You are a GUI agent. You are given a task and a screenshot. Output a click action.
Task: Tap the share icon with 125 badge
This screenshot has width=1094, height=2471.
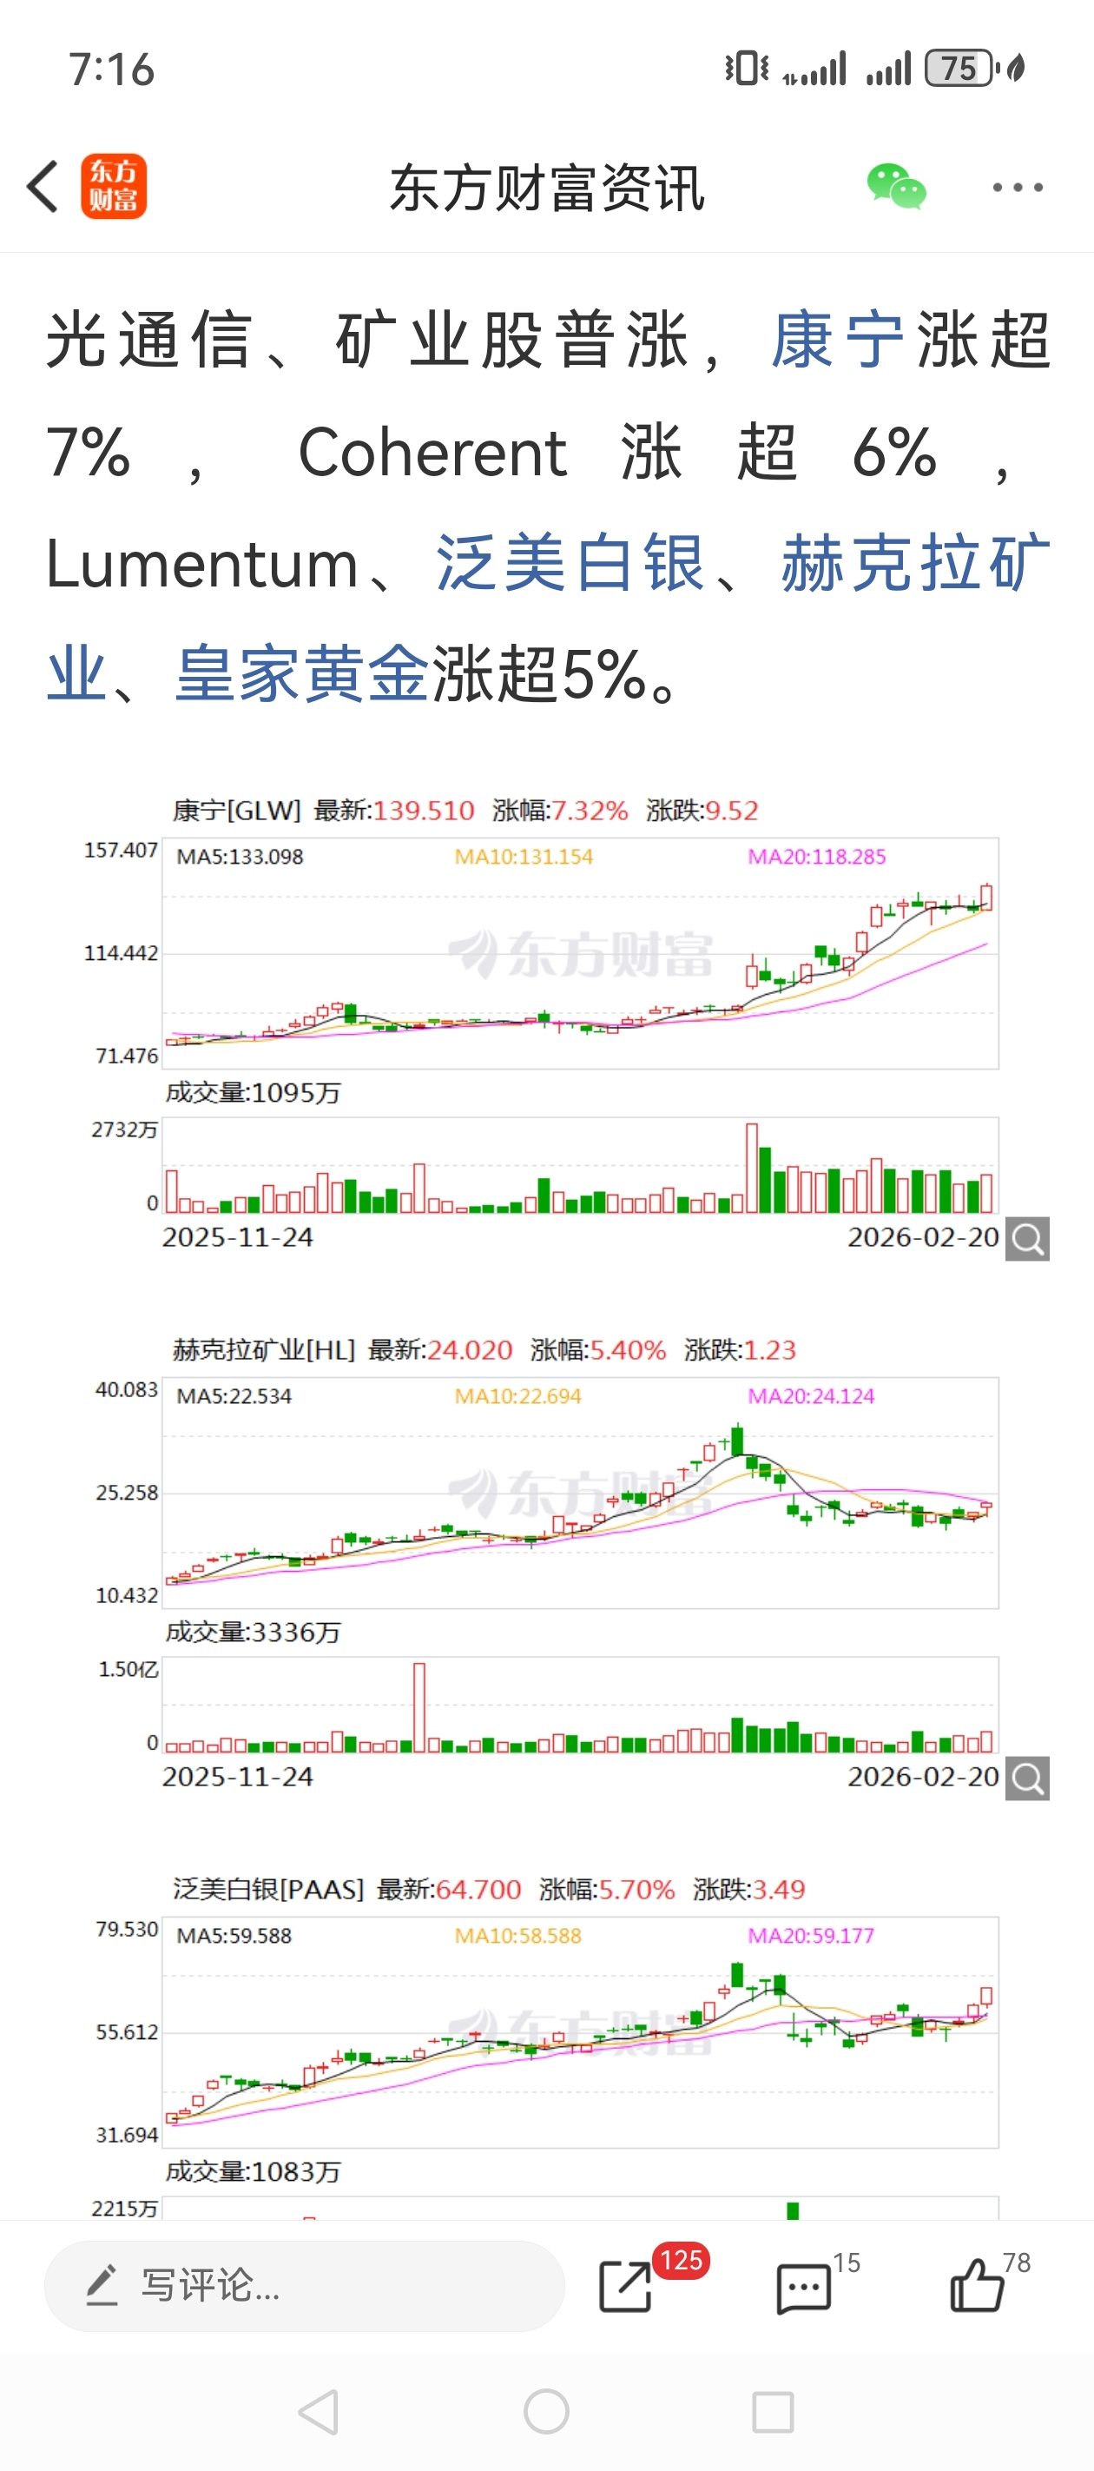coord(626,2286)
